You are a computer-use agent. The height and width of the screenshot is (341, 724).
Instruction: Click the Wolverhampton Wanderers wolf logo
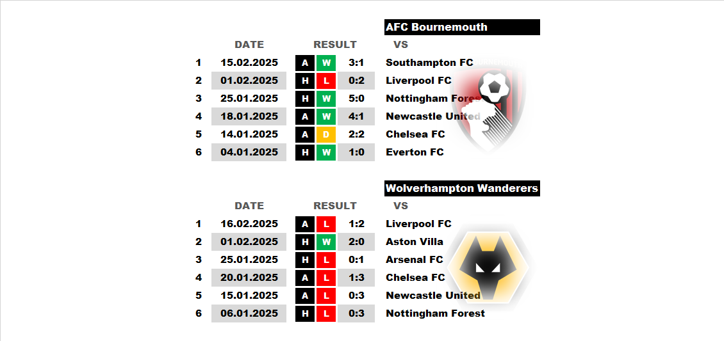[x=490, y=267]
